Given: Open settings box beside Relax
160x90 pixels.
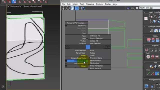Looking at the screenshot, I should click(66, 66).
